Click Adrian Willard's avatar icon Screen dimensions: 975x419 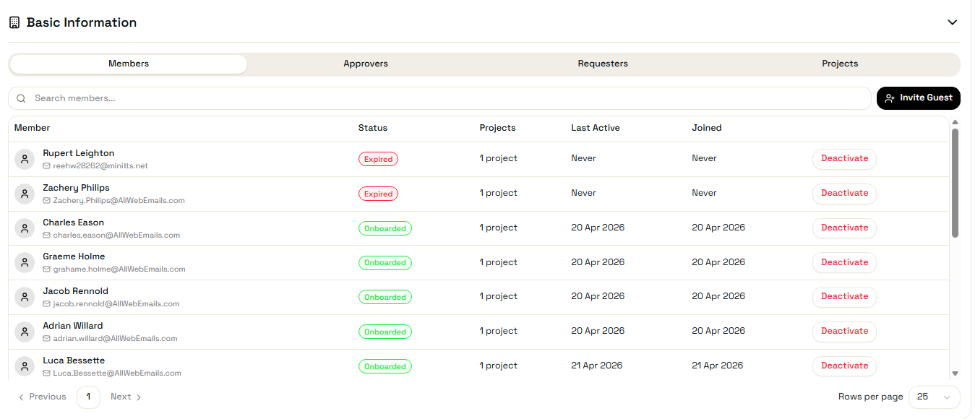click(25, 332)
